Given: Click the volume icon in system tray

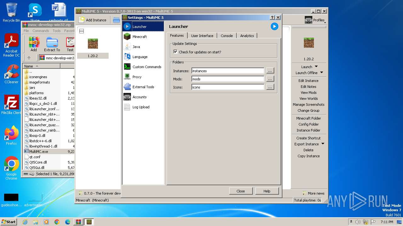Looking at the screenshot, I should tap(358, 222).
